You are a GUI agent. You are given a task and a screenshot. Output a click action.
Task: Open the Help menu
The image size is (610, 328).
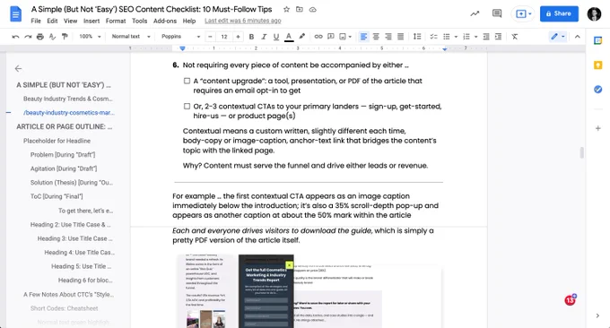coord(189,21)
